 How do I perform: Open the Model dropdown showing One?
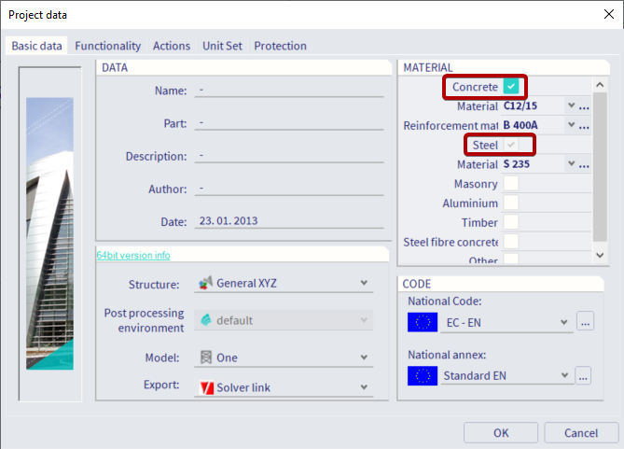(x=365, y=358)
